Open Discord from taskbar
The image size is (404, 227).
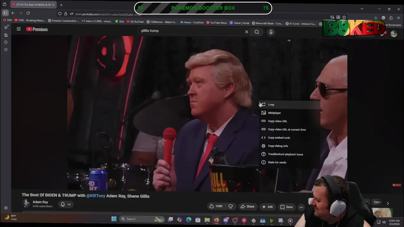[226, 220]
